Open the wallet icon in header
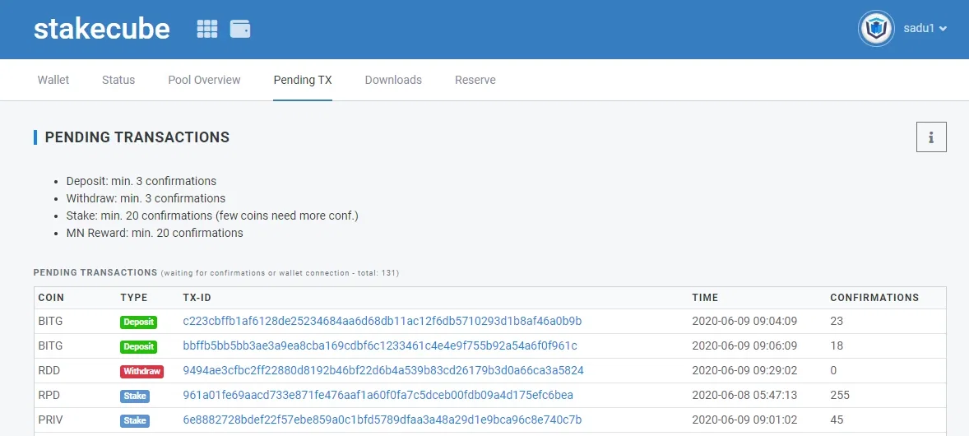Viewport: 969px width, 436px height. pos(240,29)
